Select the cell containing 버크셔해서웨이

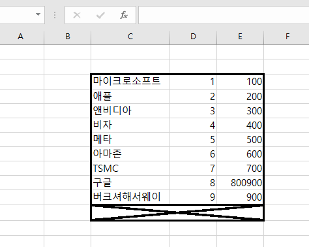point(130,197)
